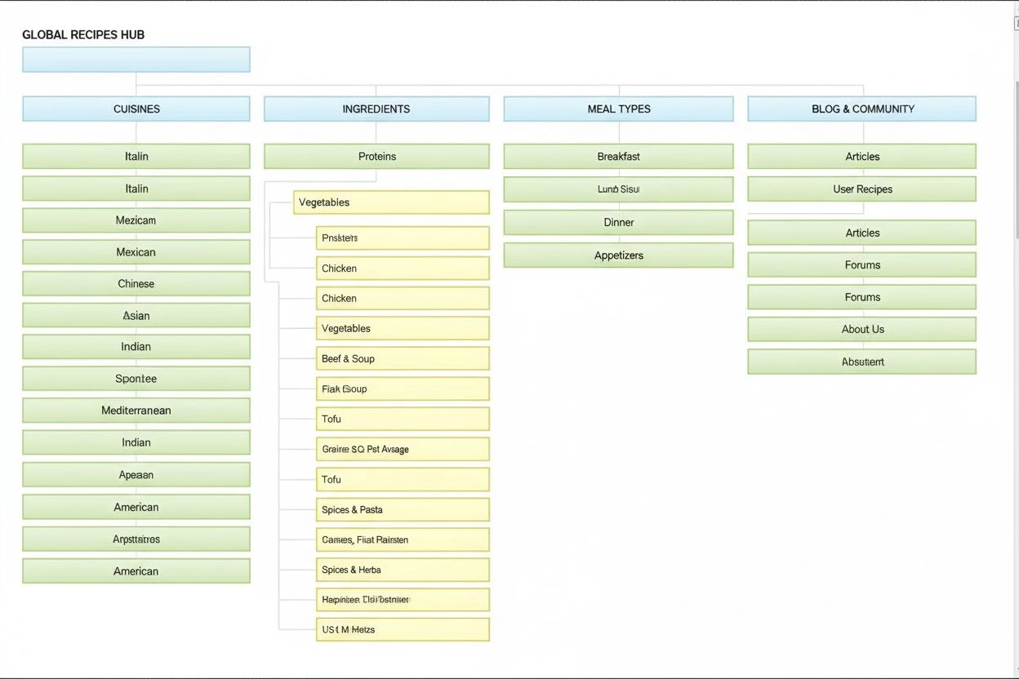This screenshot has height=679, width=1019.
Task: Open the Appetizers meal type node
Action: click(x=618, y=255)
